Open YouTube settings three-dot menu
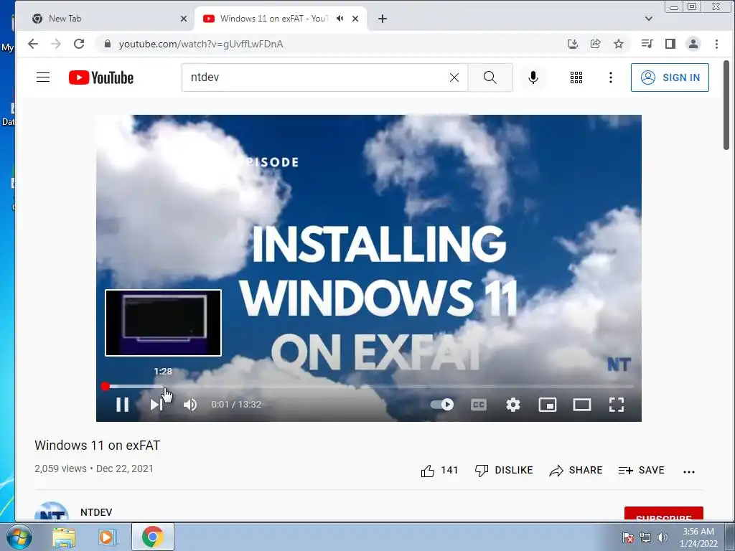The image size is (735, 551). (610, 77)
